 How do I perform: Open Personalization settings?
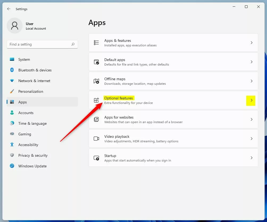pyautogui.click(x=42, y=91)
